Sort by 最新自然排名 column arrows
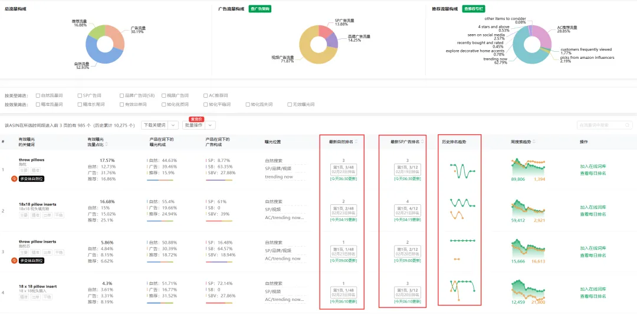637x318 pixels. (x=356, y=141)
